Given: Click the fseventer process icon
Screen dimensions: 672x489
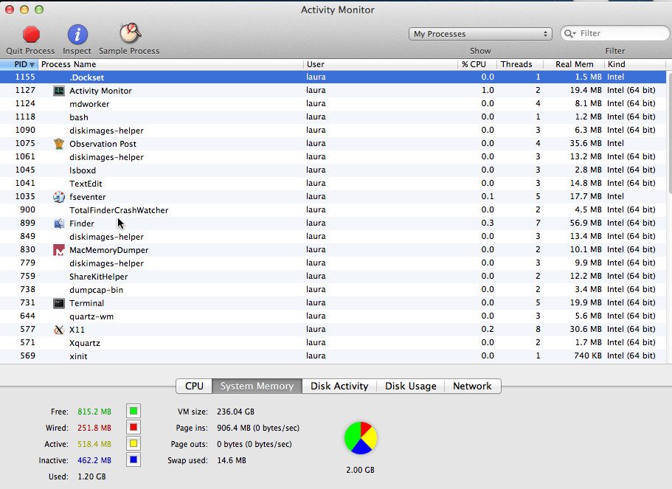Looking at the screenshot, I should pos(58,196).
